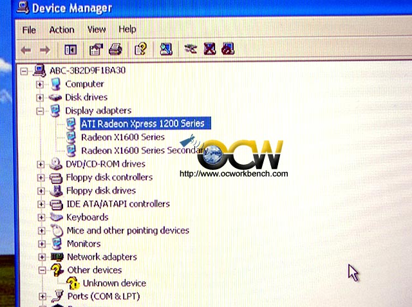The width and height of the screenshot is (412, 307).
Task: Click the IDE ATA/ATAPI controllers icon
Action: tap(56, 205)
